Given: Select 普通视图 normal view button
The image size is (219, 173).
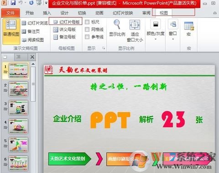Looking at the screenshot, I should click(11, 32).
